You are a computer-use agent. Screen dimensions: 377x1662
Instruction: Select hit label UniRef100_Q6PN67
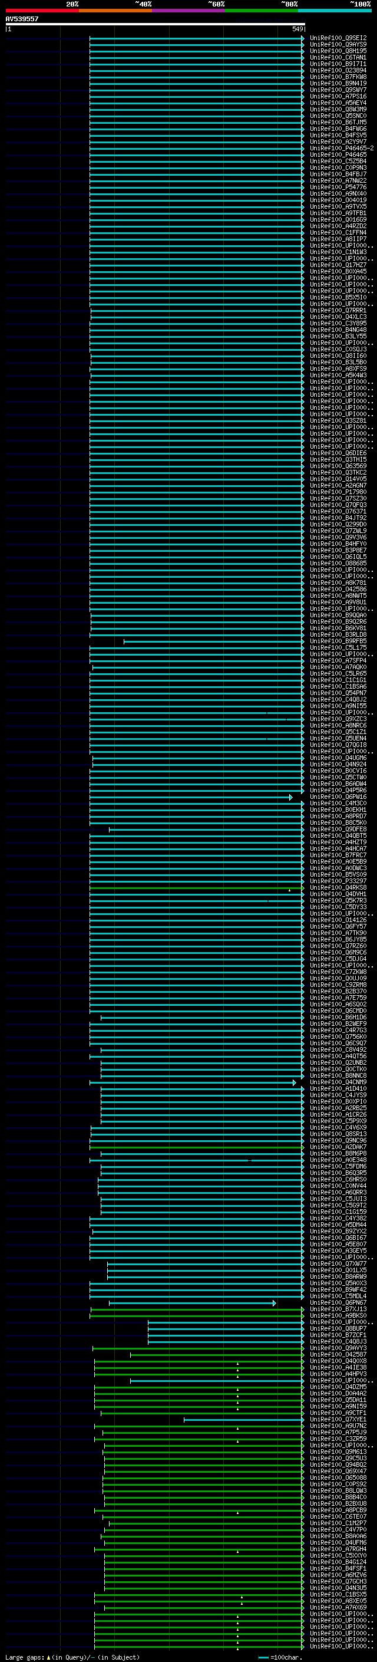pos(338,1302)
